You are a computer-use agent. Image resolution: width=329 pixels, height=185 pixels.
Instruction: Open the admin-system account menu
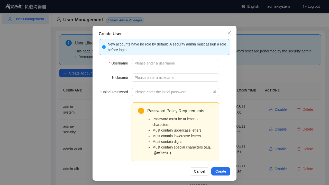278,6
